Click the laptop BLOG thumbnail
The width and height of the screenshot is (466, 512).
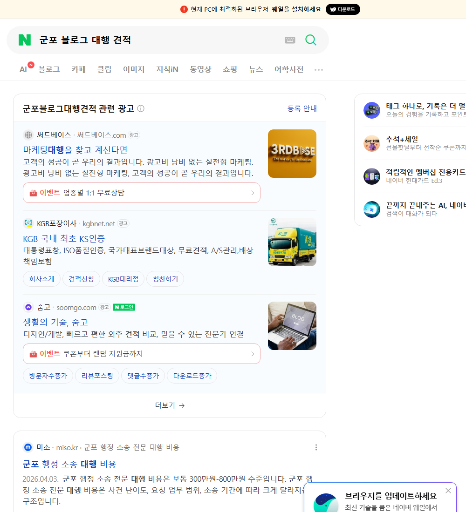pyautogui.click(x=292, y=326)
